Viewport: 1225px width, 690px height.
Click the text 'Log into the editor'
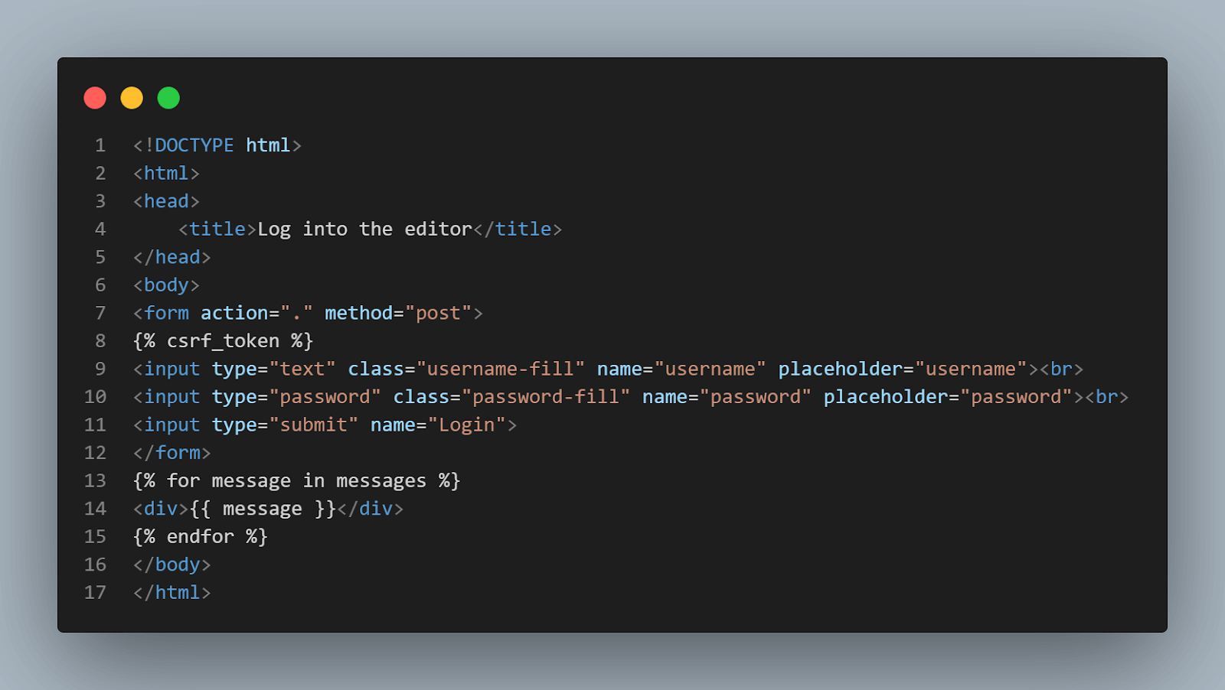coord(364,229)
